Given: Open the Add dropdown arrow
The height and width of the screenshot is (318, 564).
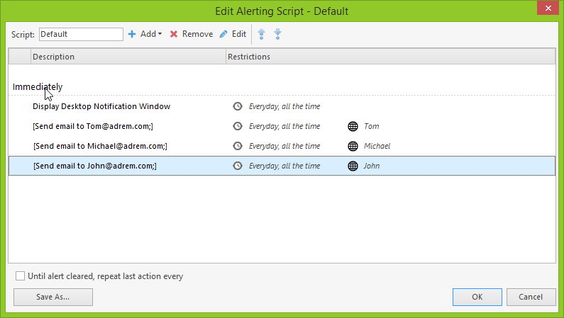Looking at the screenshot, I should pyautogui.click(x=160, y=34).
